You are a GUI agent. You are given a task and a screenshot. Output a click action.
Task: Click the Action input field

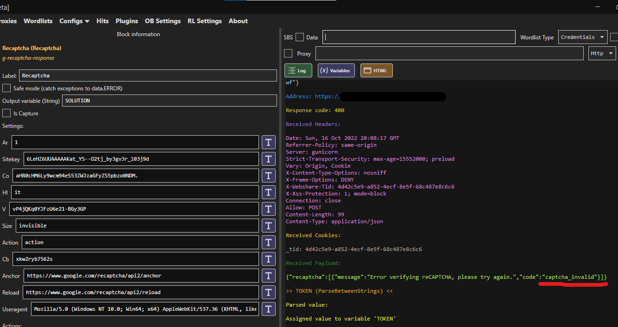click(x=140, y=242)
